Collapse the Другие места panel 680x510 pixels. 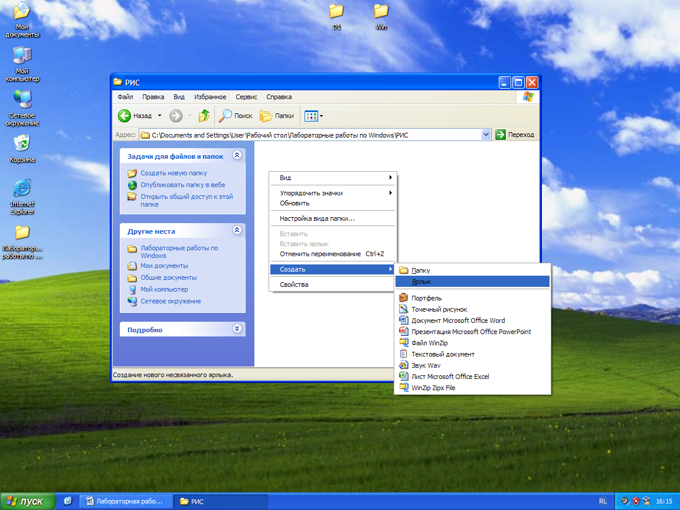coord(237,230)
